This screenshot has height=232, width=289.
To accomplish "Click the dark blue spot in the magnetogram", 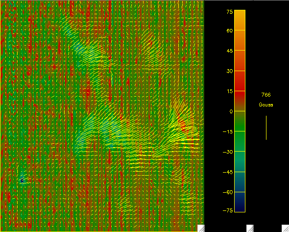I will pos(22,180).
